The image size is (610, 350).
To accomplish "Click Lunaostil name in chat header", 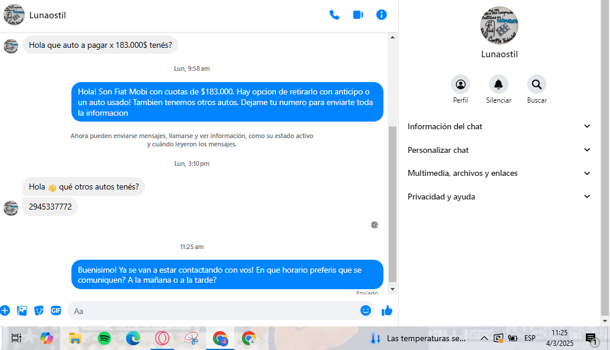I will click(47, 15).
